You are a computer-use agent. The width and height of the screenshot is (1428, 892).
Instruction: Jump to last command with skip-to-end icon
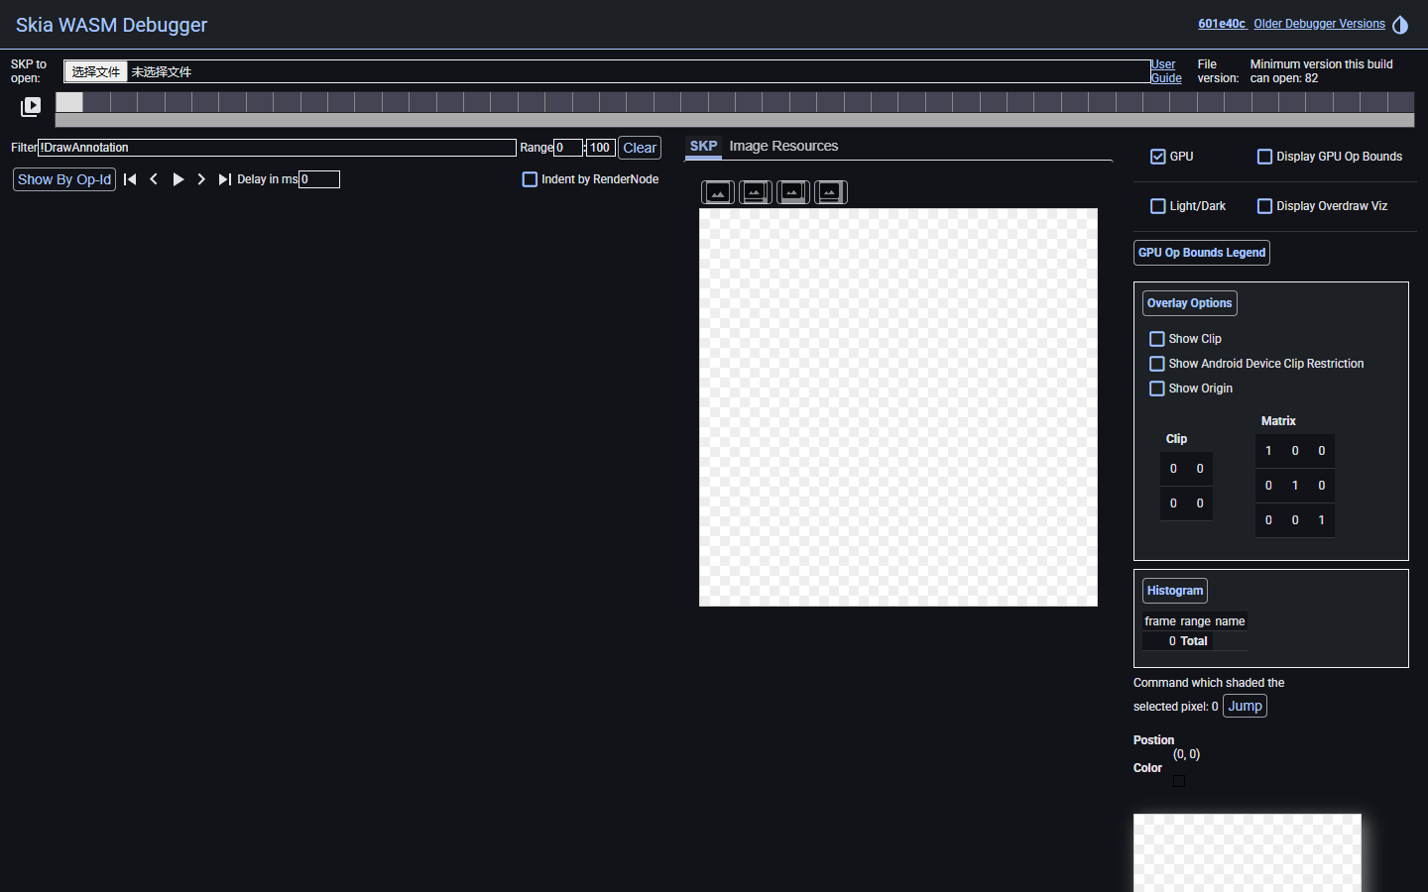(225, 179)
